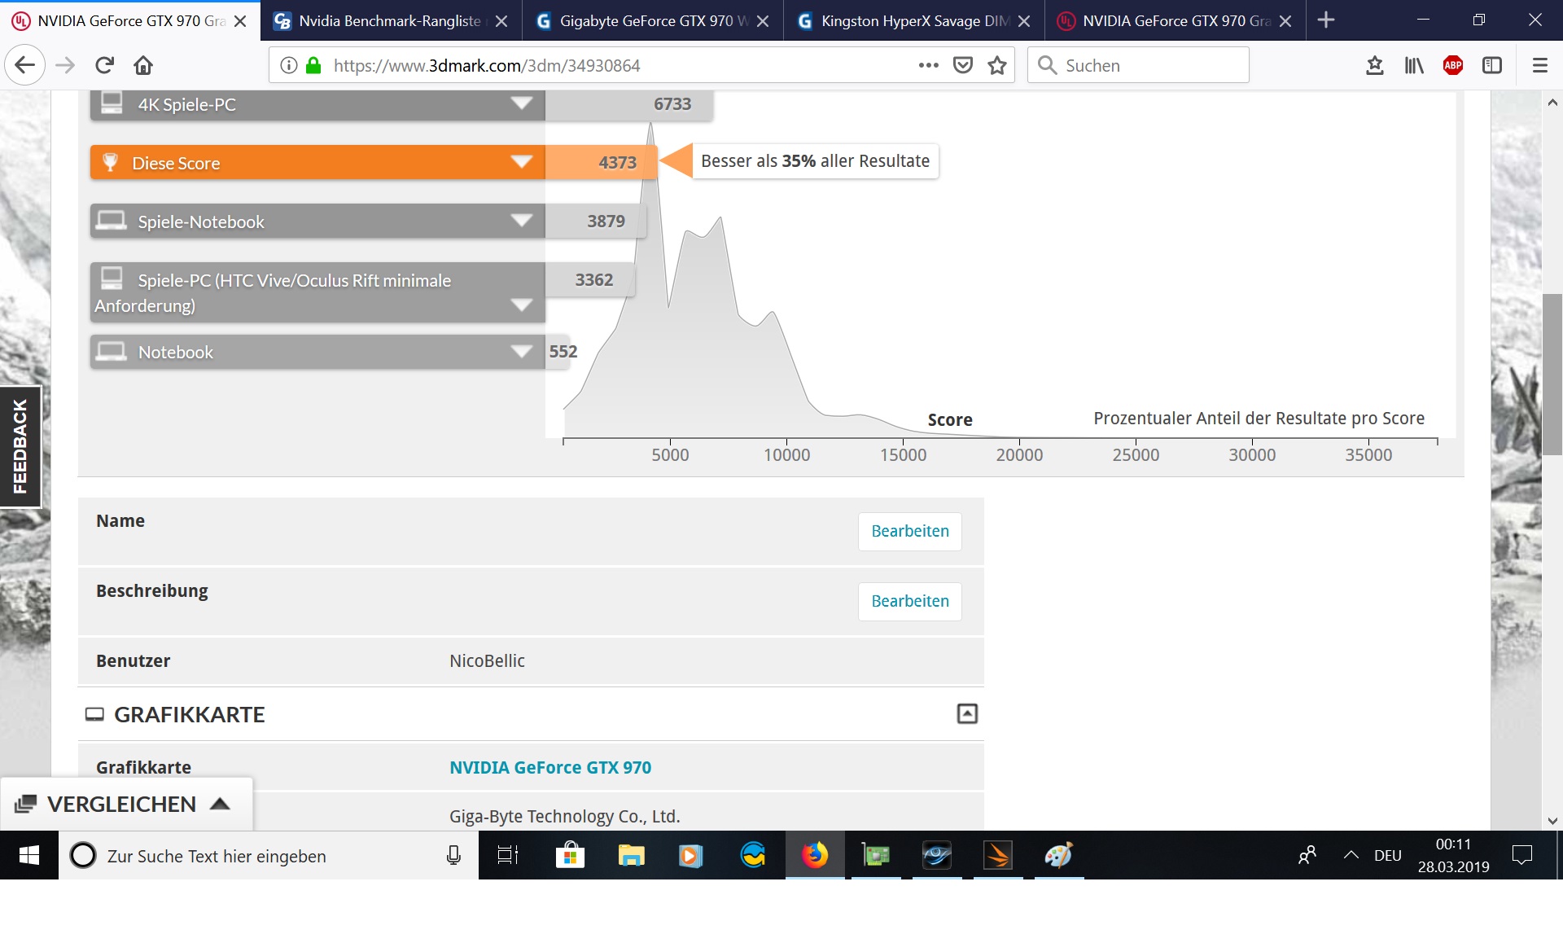1563x943 pixels.
Task: Open page actions three-dots menu
Action: (x=928, y=65)
